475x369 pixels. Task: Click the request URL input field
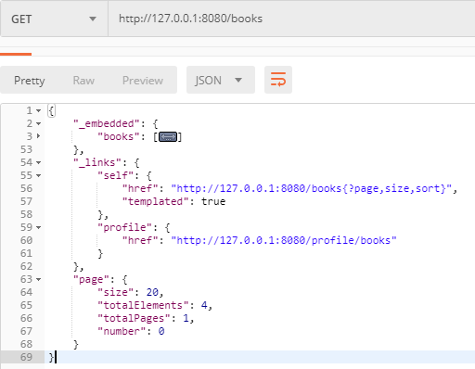tap(291, 19)
